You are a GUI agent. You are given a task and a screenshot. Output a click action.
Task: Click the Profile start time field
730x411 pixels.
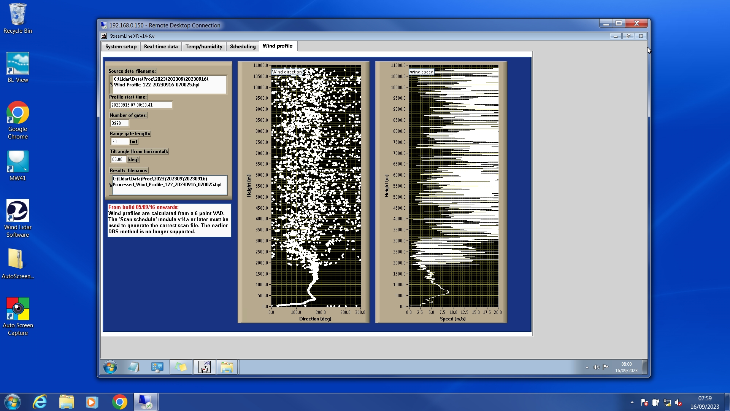point(141,105)
